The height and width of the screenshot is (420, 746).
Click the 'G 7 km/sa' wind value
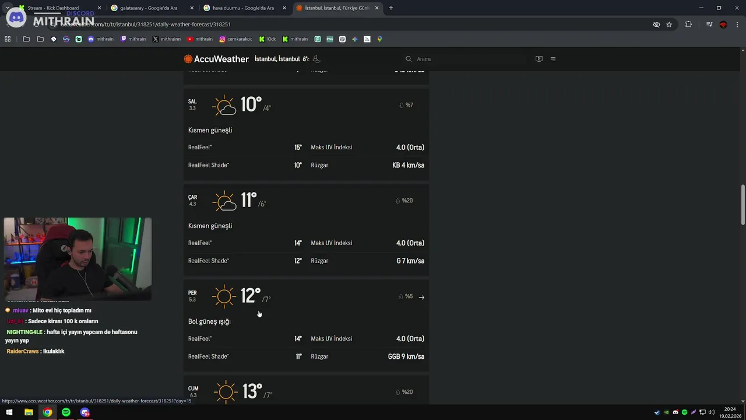(x=410, y=261)
